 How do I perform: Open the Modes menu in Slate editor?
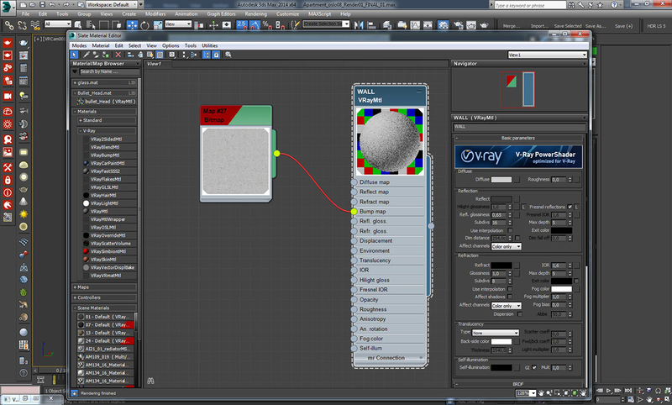[79, 45]
